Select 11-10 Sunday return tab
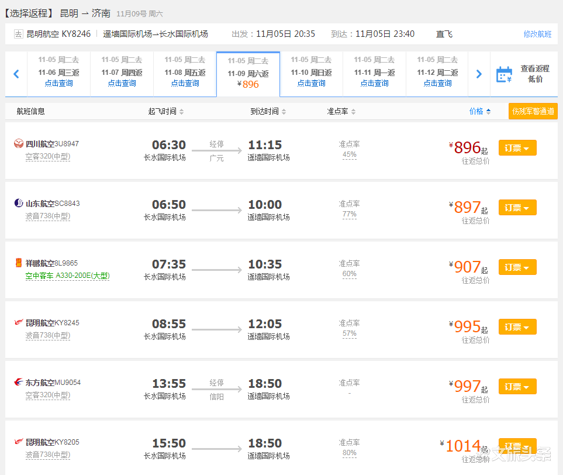The height and width of the screenshot is (475, 563). coord(311,74)
